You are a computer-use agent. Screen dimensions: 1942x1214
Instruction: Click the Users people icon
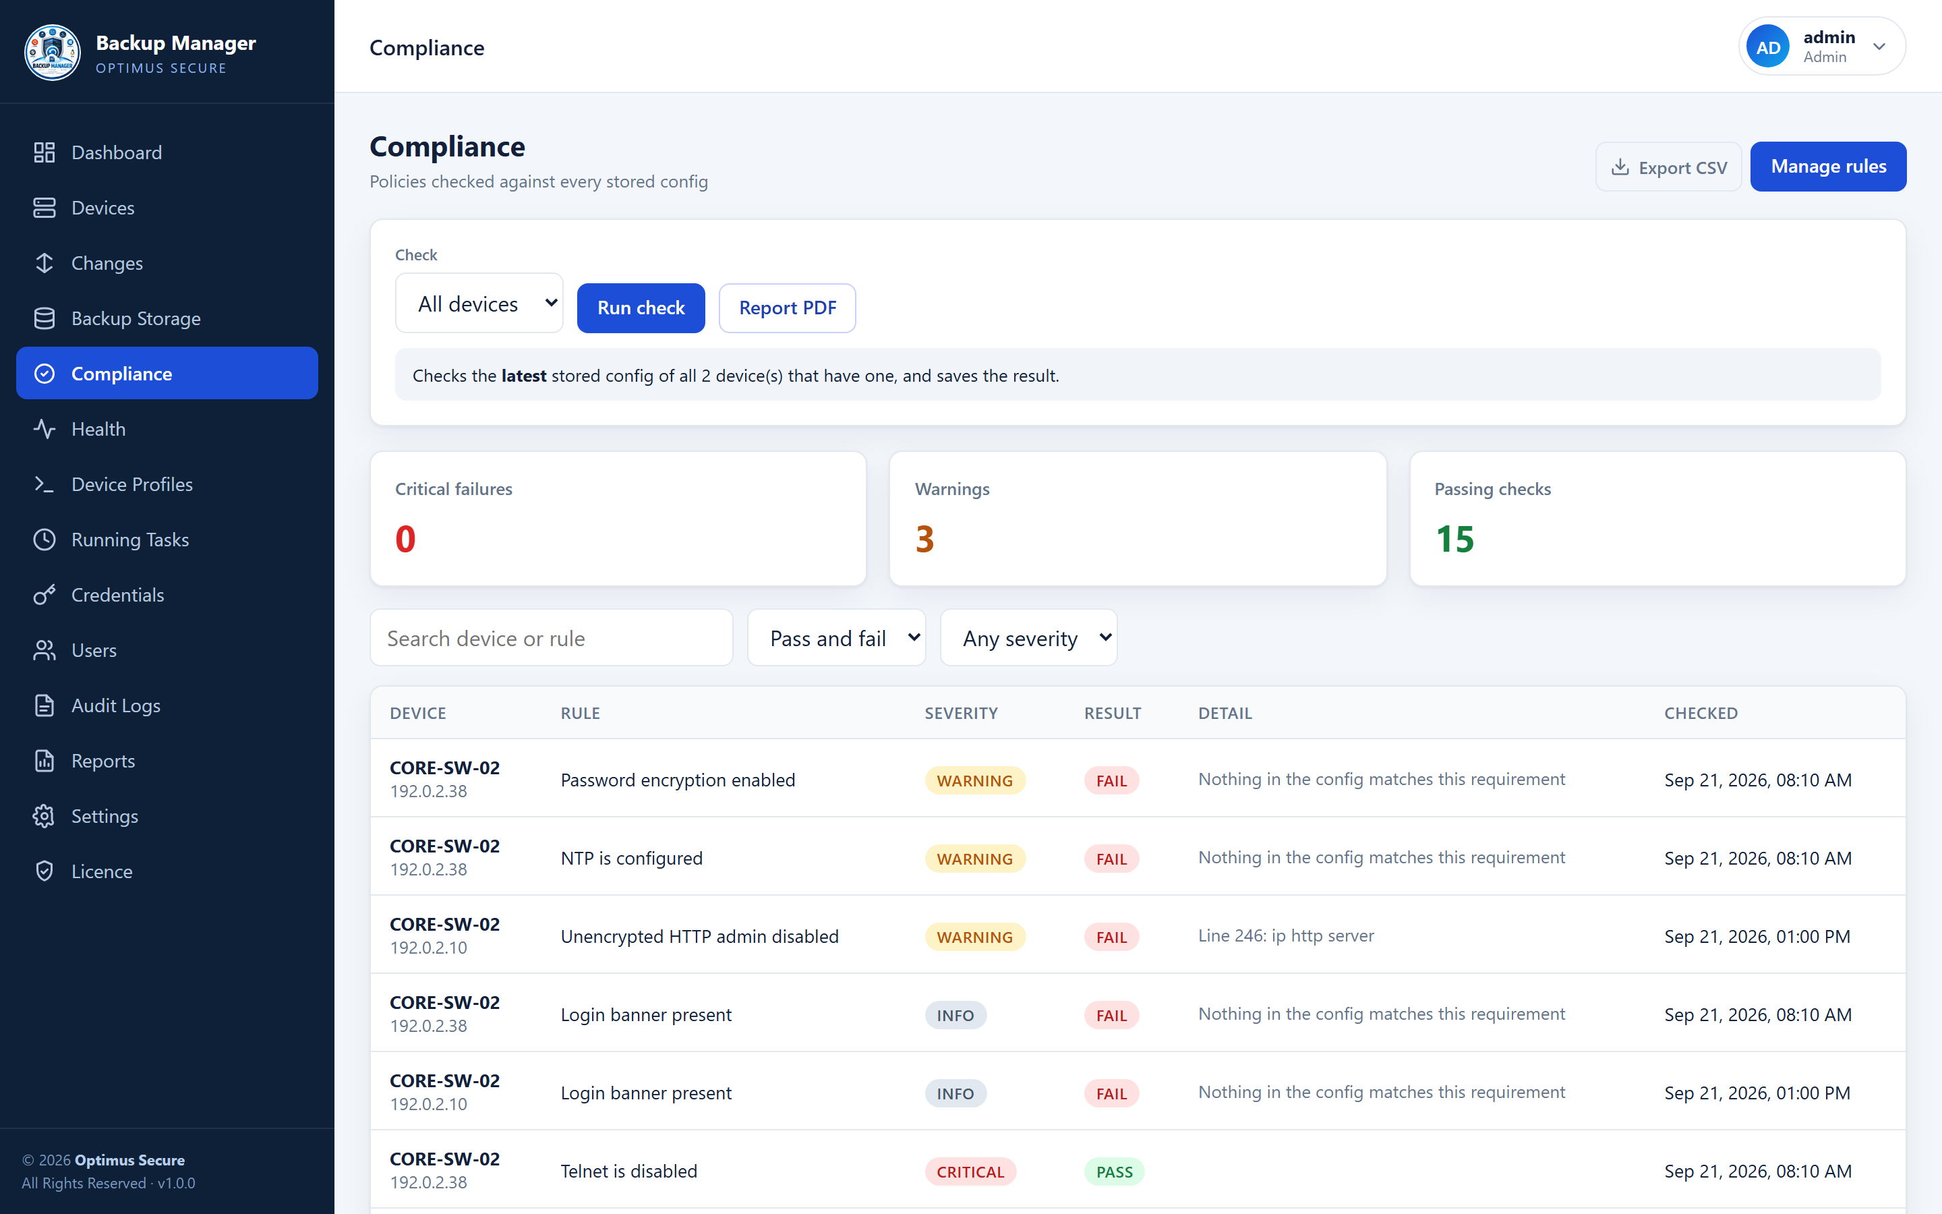[x=44, y=650]
